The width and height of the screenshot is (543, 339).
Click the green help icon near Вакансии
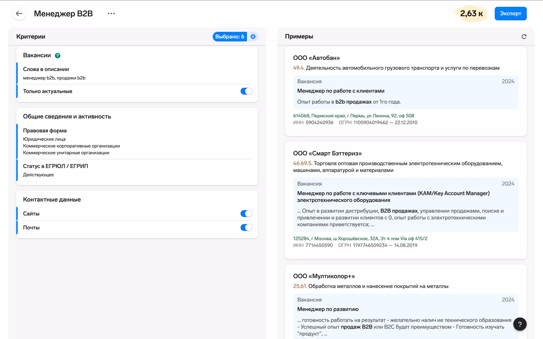[x=58, y=56]
